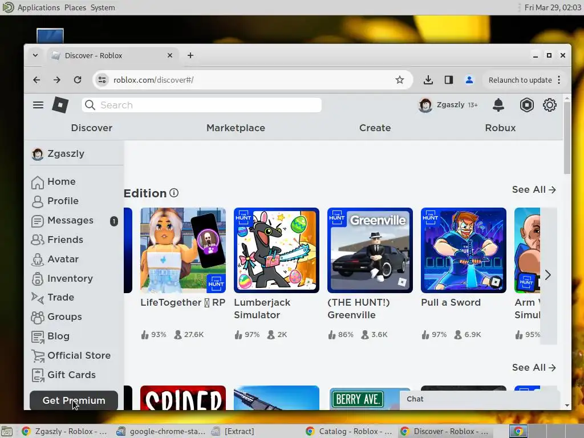Viewport: 584px width, 438px height.
Task: Open Zgaszly profile in header
Action: click(447, 105)
